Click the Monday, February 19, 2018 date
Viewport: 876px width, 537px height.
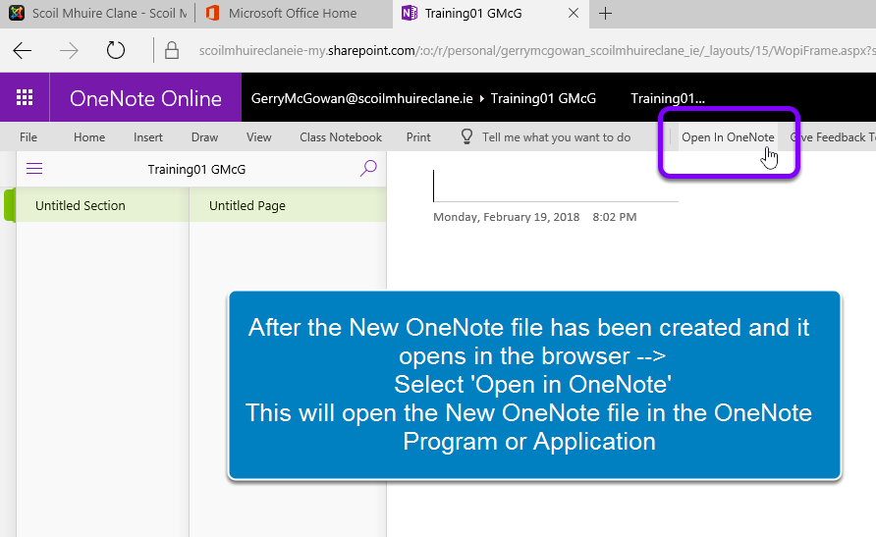pos(506,217)
